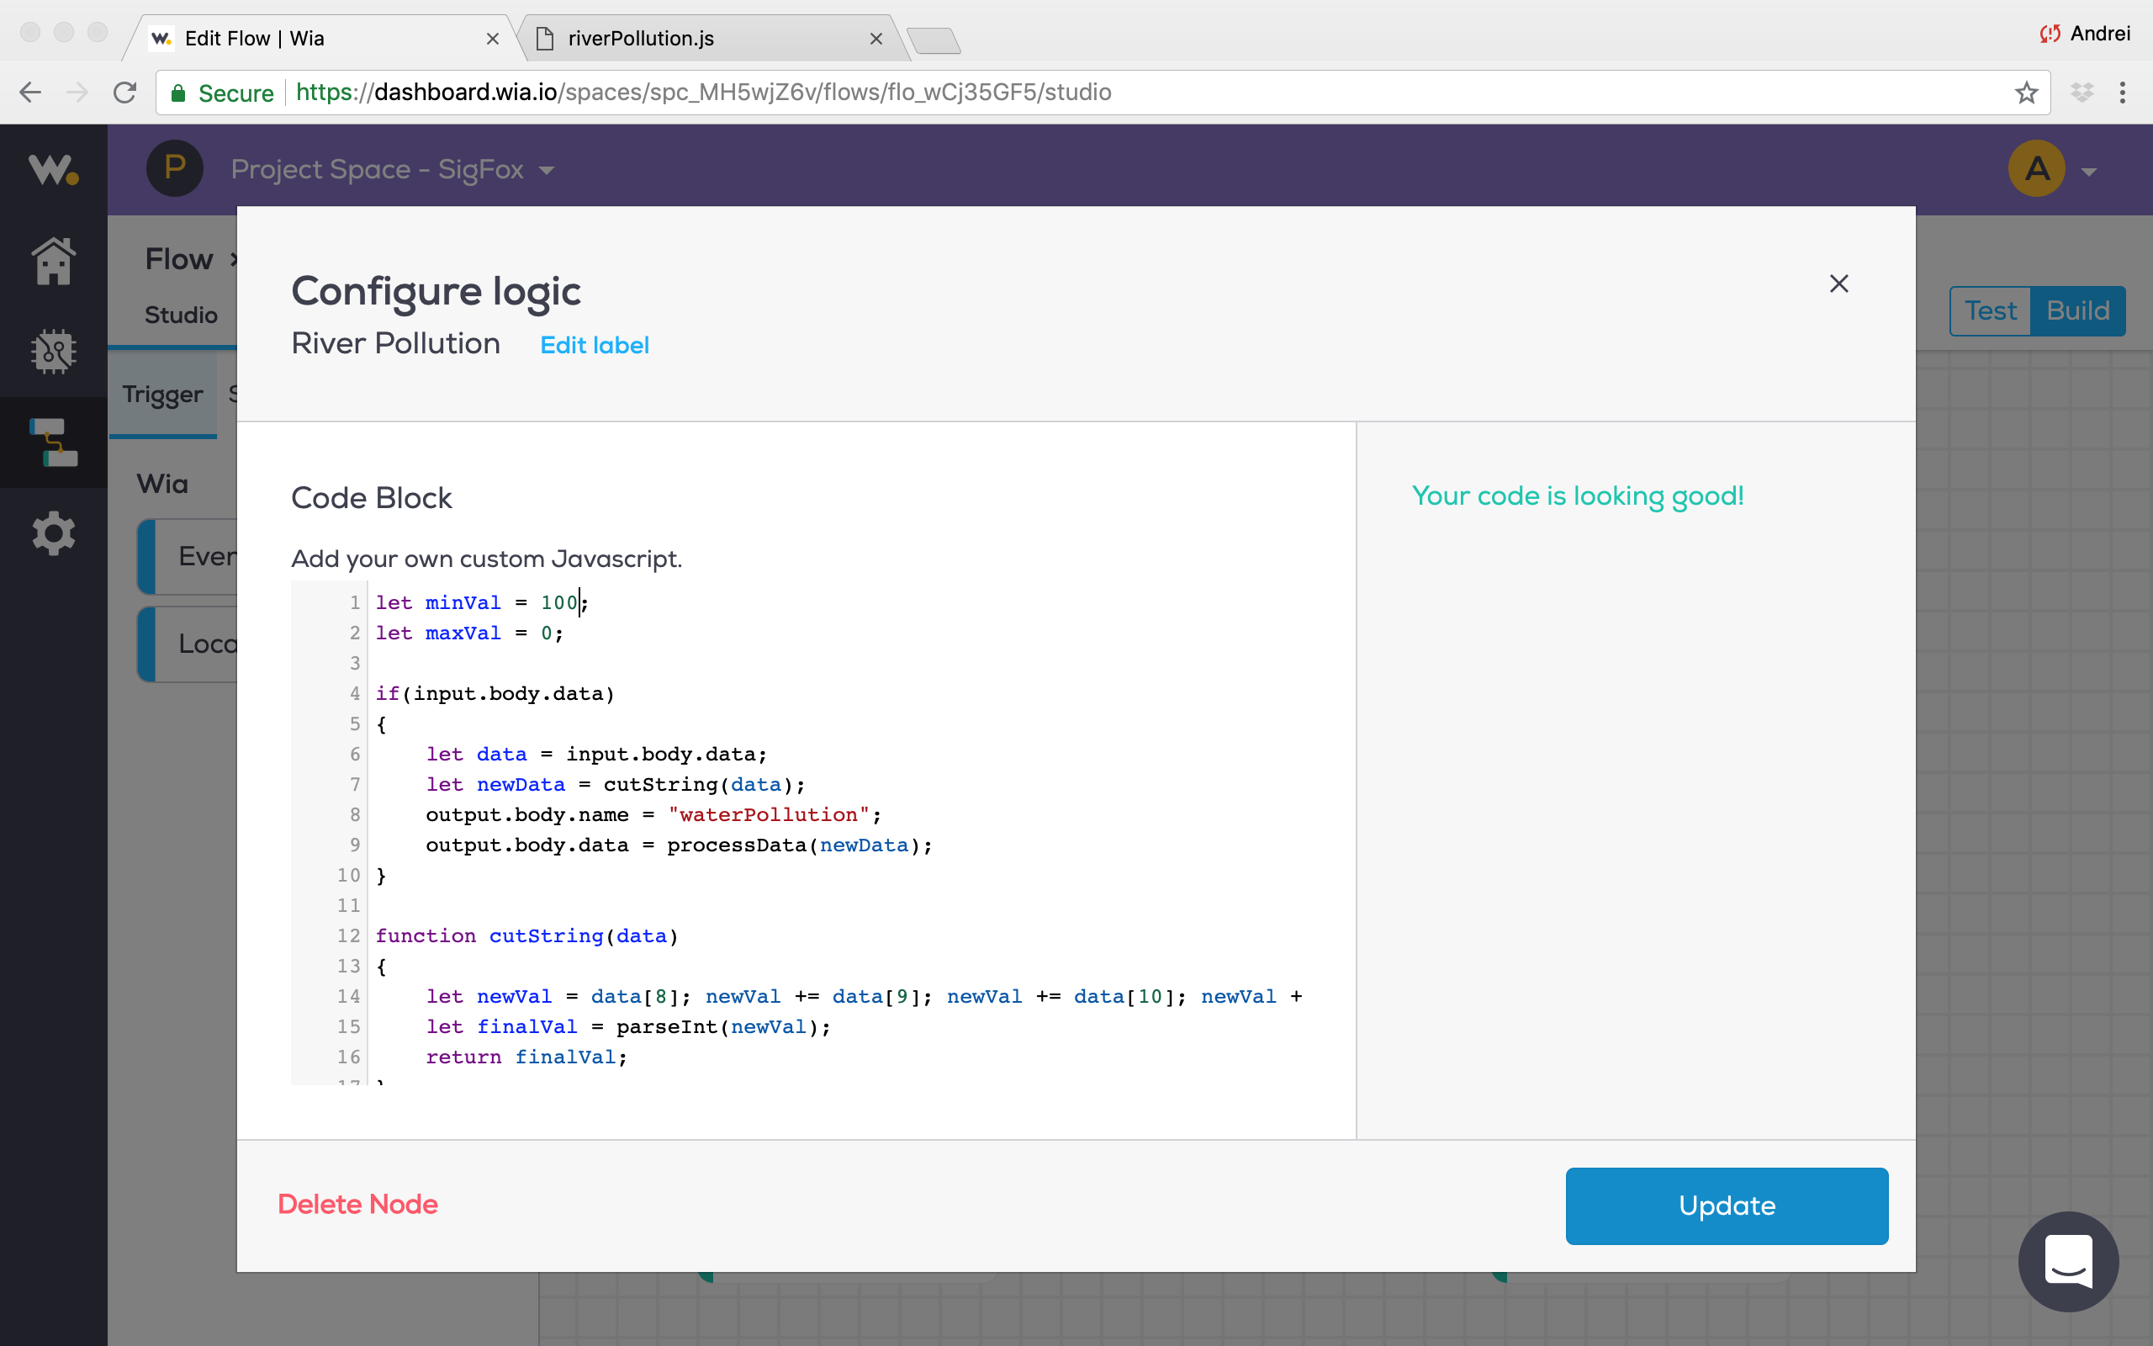Image resolution: width=2153 pixels, height=1346 pixels.
Task: Click the Wia logo at top left
Action: point(53,169)
